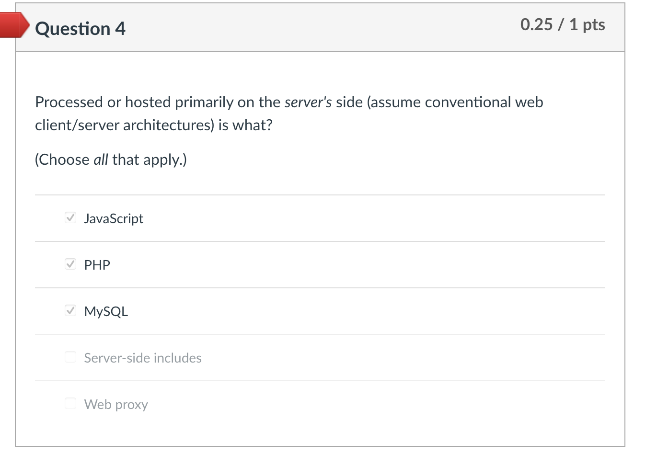Select the JavaScript answer label

click(114, 218)
